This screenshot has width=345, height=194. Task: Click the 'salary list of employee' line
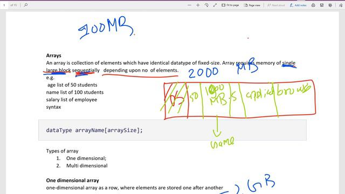72,100
